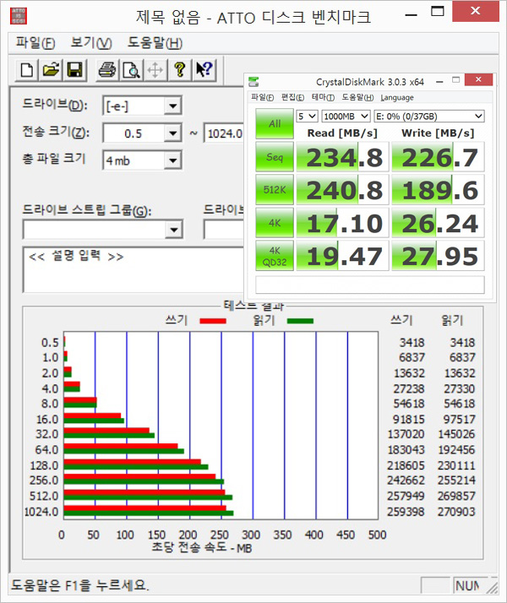507x603 pixels.
Task: Click 512K write value 189.6
Action: click(438, 189)
